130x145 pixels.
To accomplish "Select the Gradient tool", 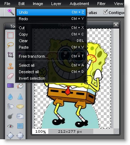I will point(10,85).
